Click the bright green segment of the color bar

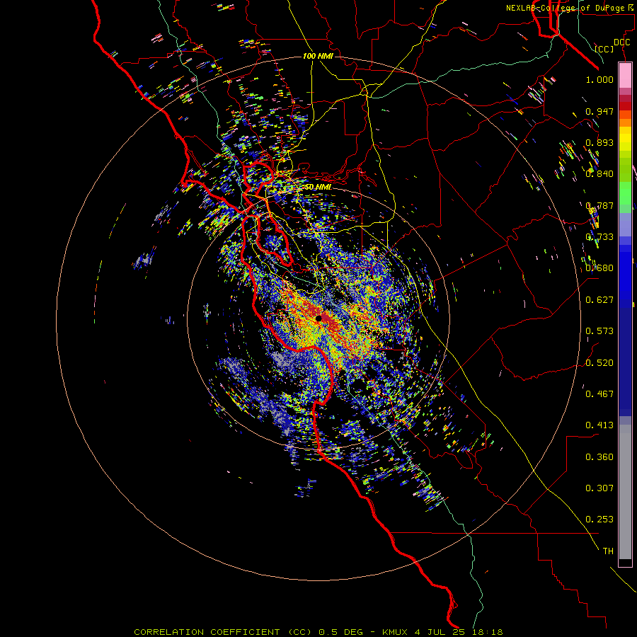pyautogui.click(x=625, y=193)
